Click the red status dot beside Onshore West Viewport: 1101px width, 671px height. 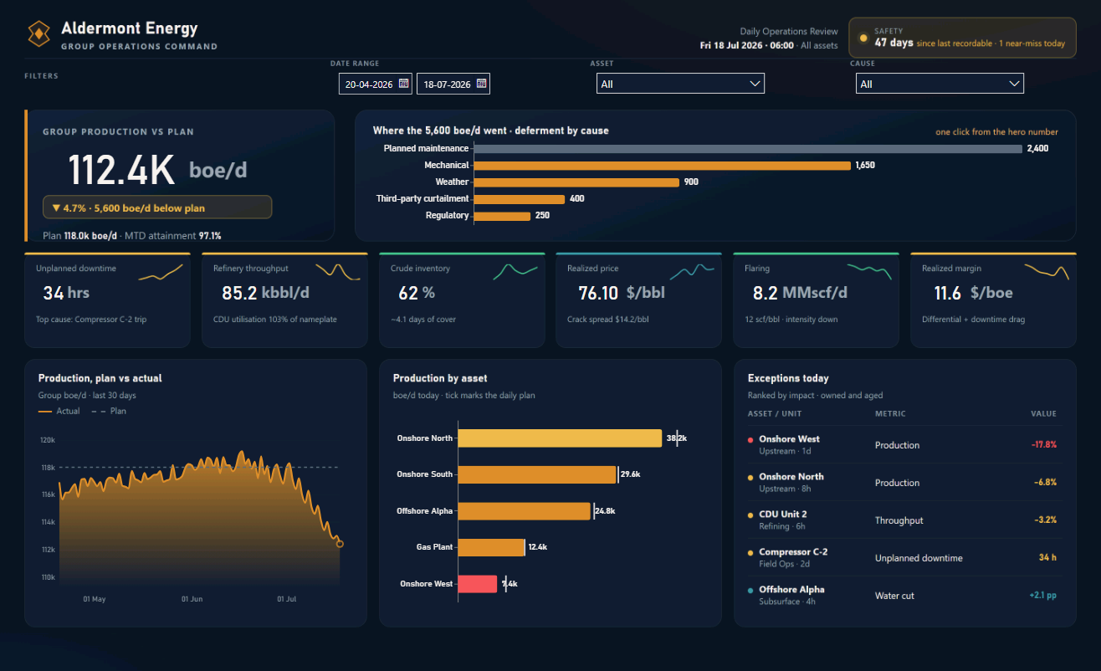pyautogui.click(x=750, y=439)
